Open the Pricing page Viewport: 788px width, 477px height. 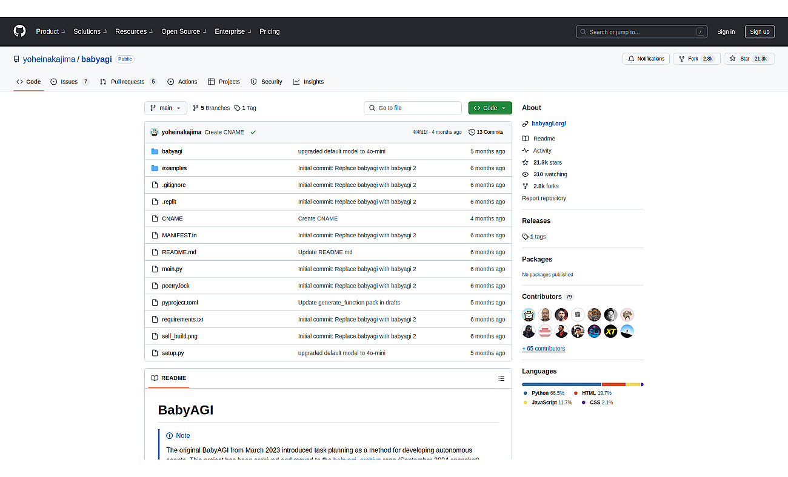(270, 31)
